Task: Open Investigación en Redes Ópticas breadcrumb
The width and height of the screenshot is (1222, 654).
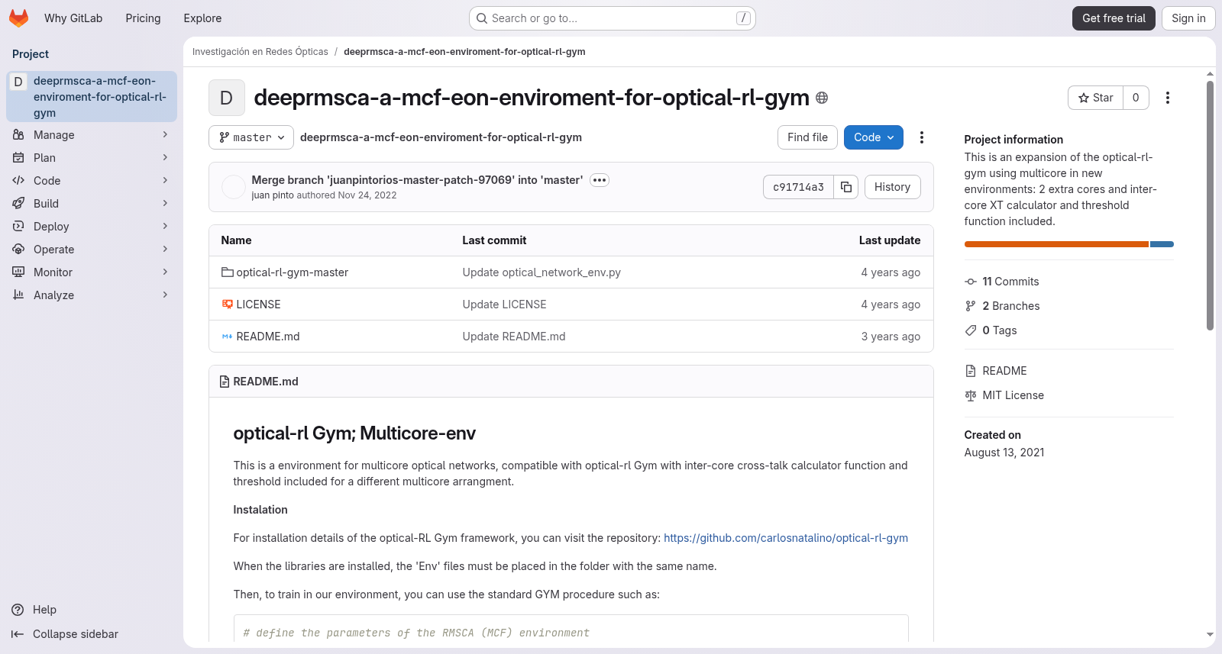Action: pyautogui.click(x=260, y=52)
